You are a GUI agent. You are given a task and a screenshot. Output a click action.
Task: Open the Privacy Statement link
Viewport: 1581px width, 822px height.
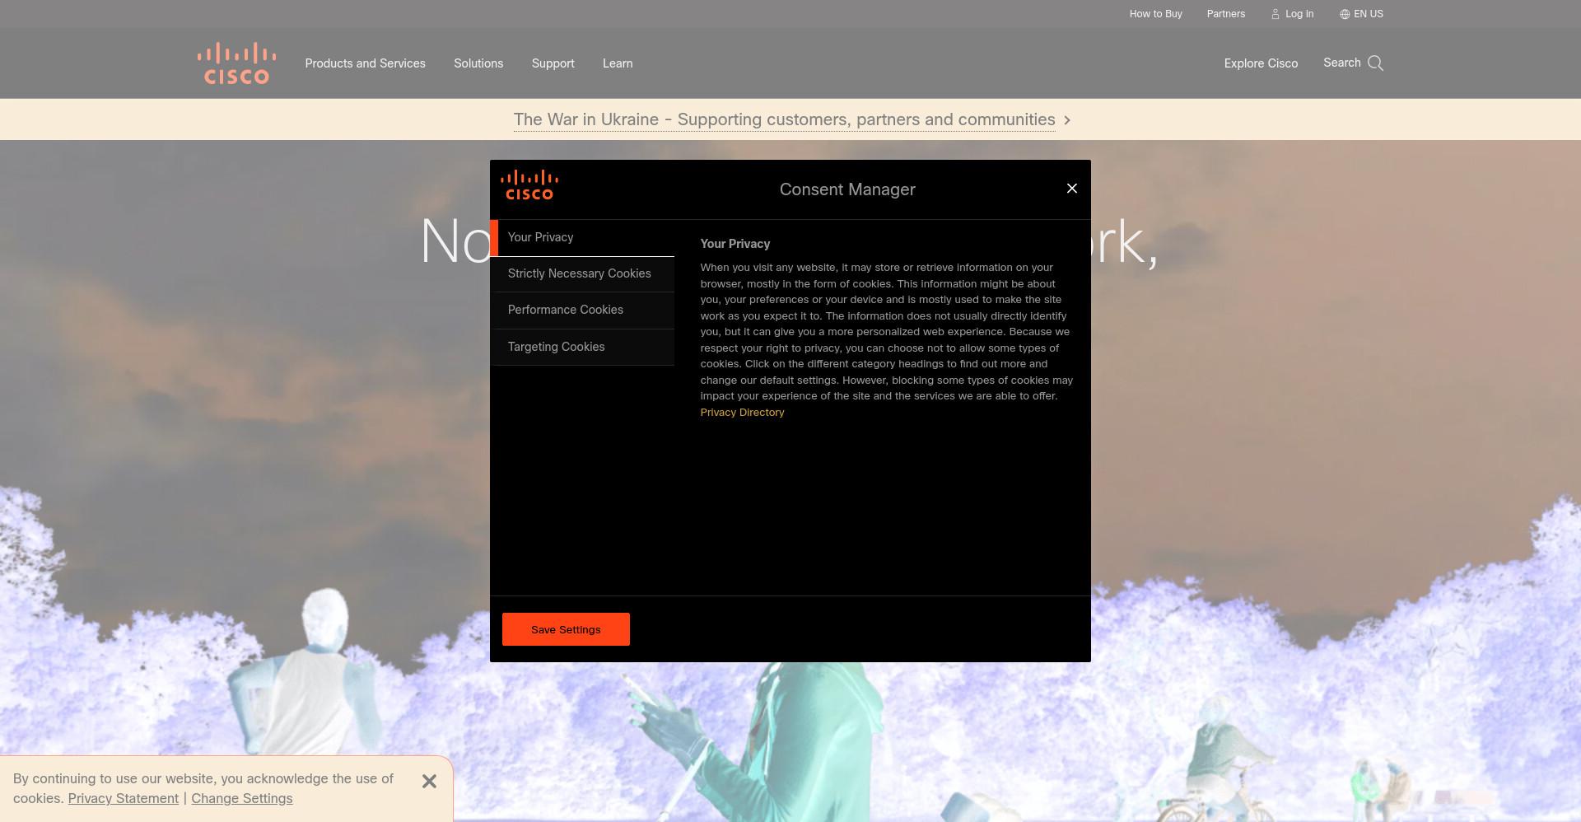pyautogui.click(x=123, y=798)
